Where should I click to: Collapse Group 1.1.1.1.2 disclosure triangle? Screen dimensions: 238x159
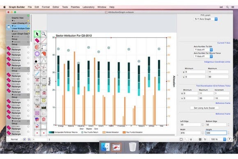pos(13,68)
